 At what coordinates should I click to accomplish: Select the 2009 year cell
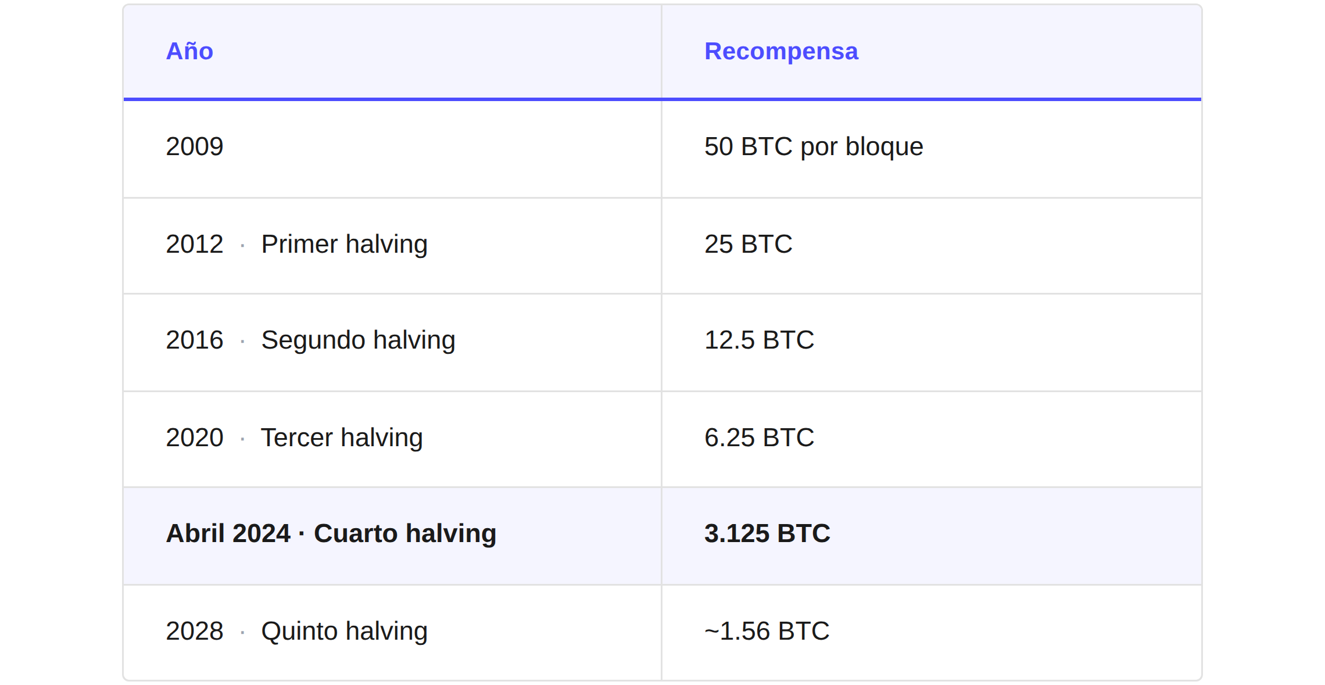point(195,146)
